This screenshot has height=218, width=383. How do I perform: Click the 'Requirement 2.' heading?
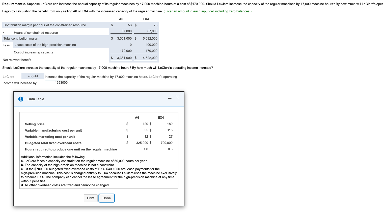coord(14,4)
